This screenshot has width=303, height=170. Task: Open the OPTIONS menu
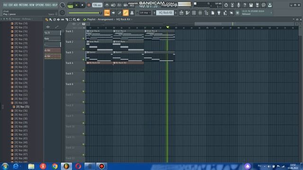click(x=40, y=5)
